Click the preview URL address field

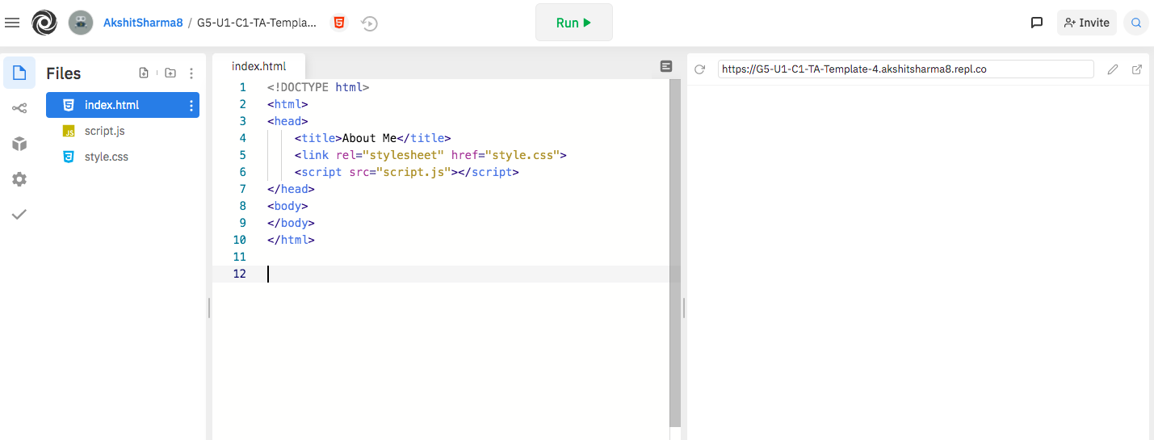coord(905,69)
